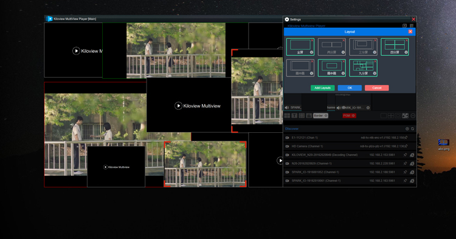Toggle the red PGM button
Screen dimensions: 456x239
(x=349, y=116)
